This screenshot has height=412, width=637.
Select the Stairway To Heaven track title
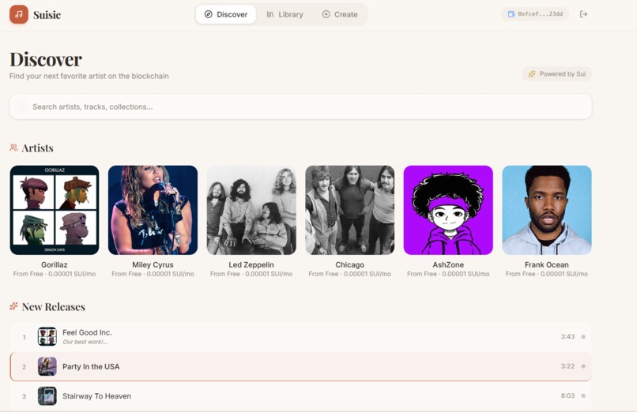[96, 396]
